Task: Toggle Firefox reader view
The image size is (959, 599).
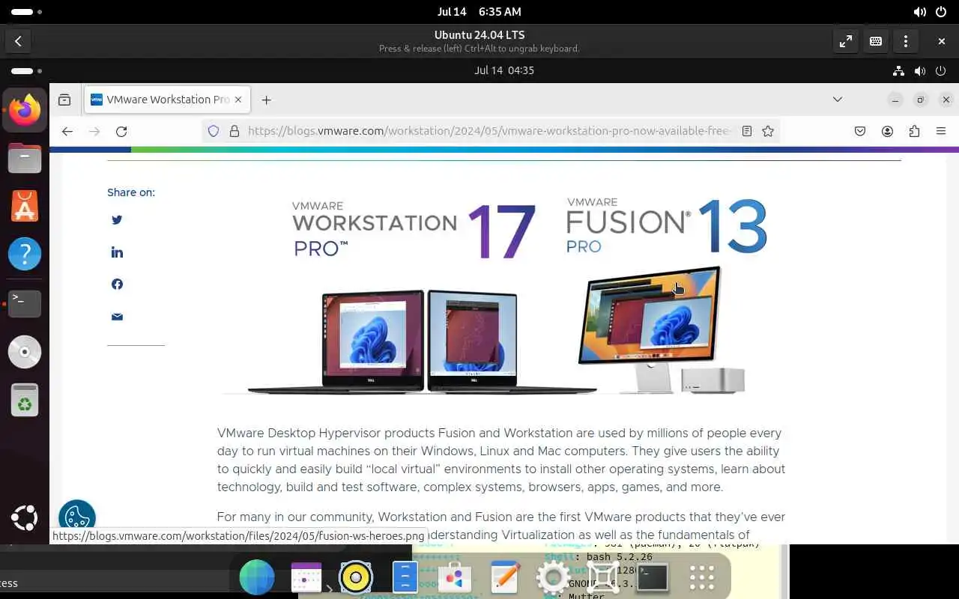Action: point(747,131)
